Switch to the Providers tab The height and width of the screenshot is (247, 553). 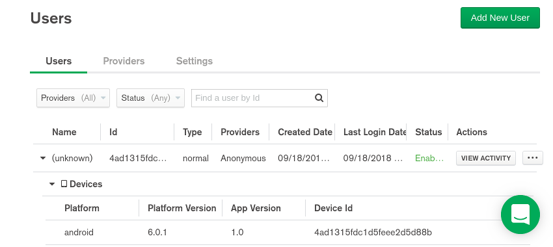(x=124, y=61)
